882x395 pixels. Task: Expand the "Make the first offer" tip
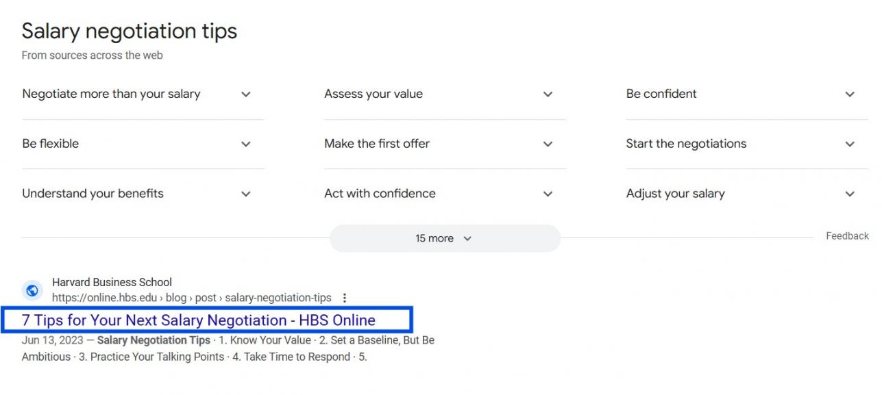[377, 144]
